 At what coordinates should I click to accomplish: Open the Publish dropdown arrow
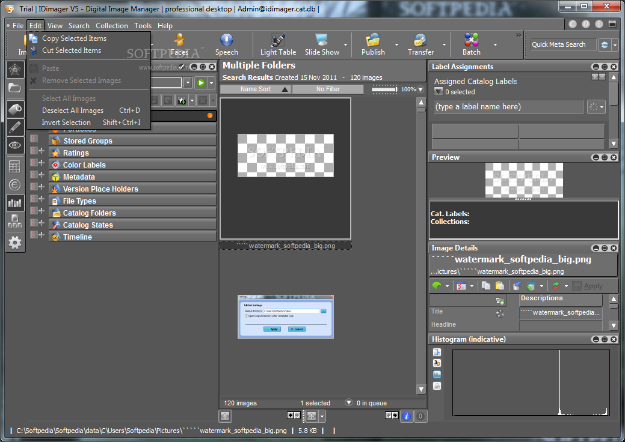tap(396, 44)
